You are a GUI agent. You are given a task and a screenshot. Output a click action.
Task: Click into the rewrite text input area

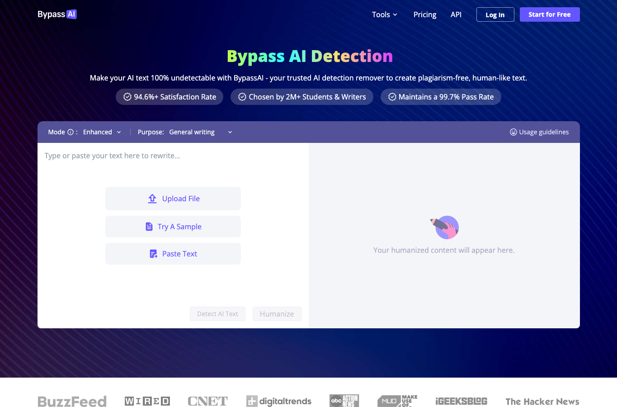(x=173, y=156)
